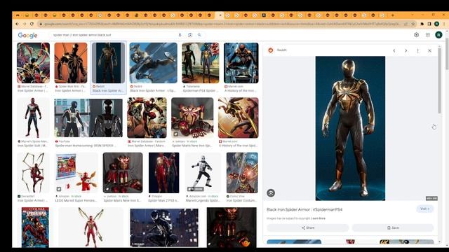Open preview panel more options menu

click(418, 50)
